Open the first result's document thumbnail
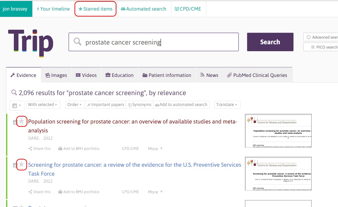The image size is (338, 207). pos(278,131)
